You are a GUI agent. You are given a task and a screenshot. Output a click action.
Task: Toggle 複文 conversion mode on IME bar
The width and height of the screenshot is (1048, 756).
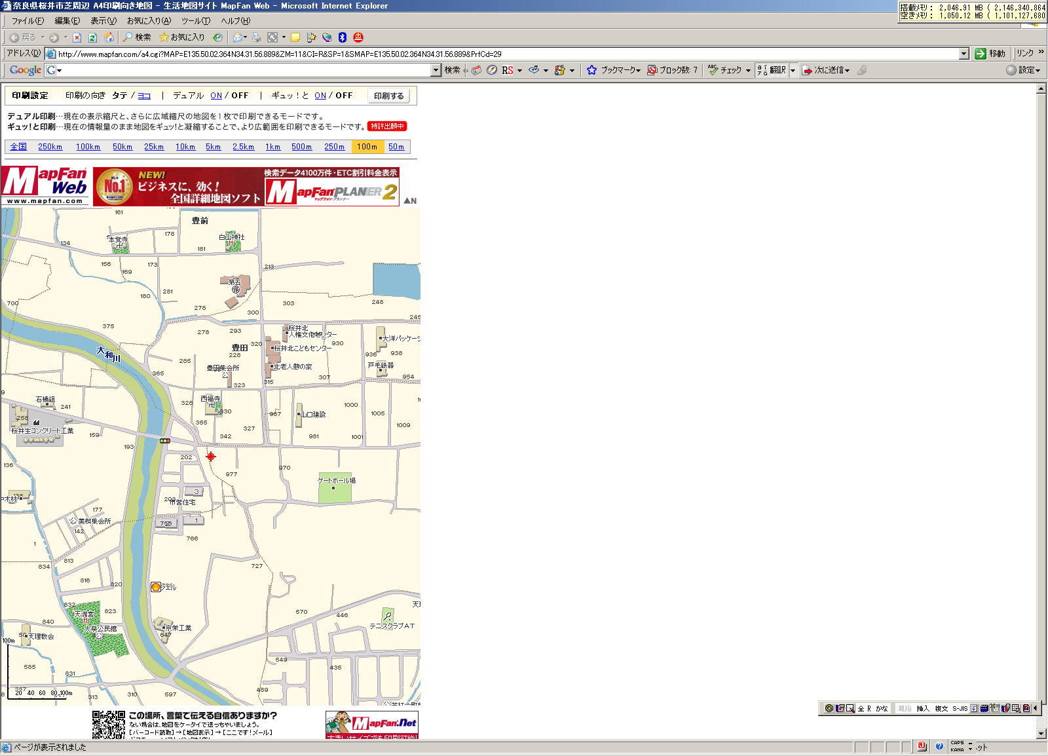pyautogui.click(x=941, y=708)
